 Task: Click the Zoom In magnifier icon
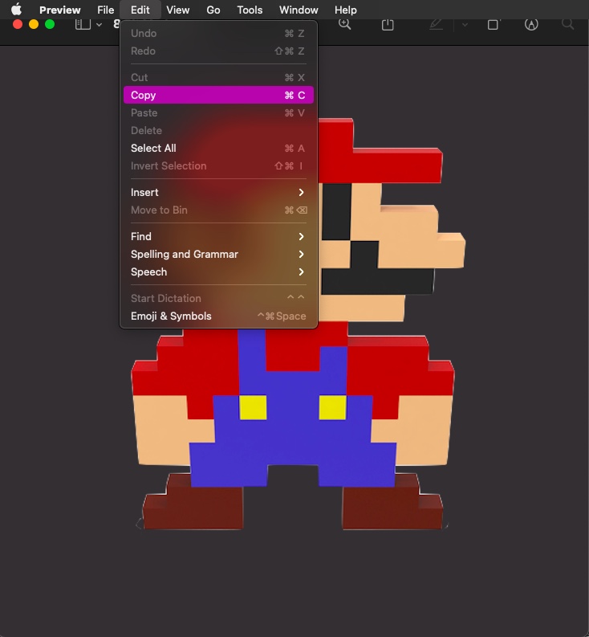click(344, 24)
